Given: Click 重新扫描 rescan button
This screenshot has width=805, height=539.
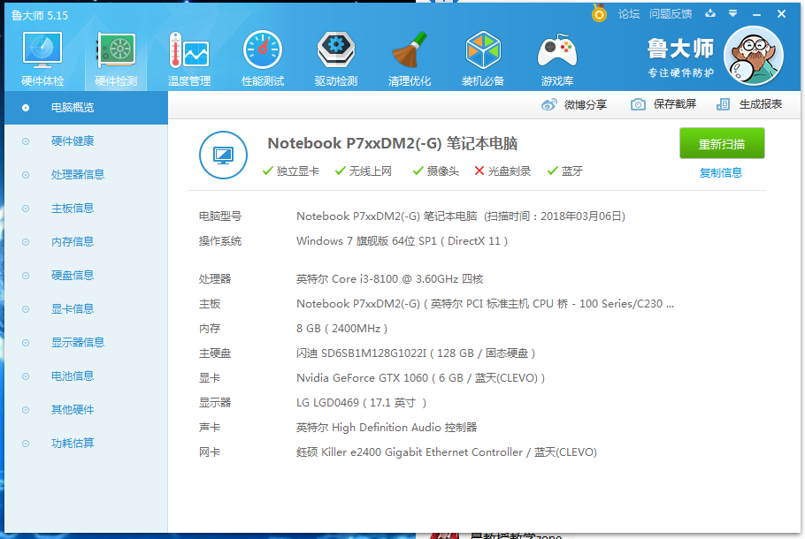Looking at the screenshot, I should pyautogui.click(x=722, y=143).
